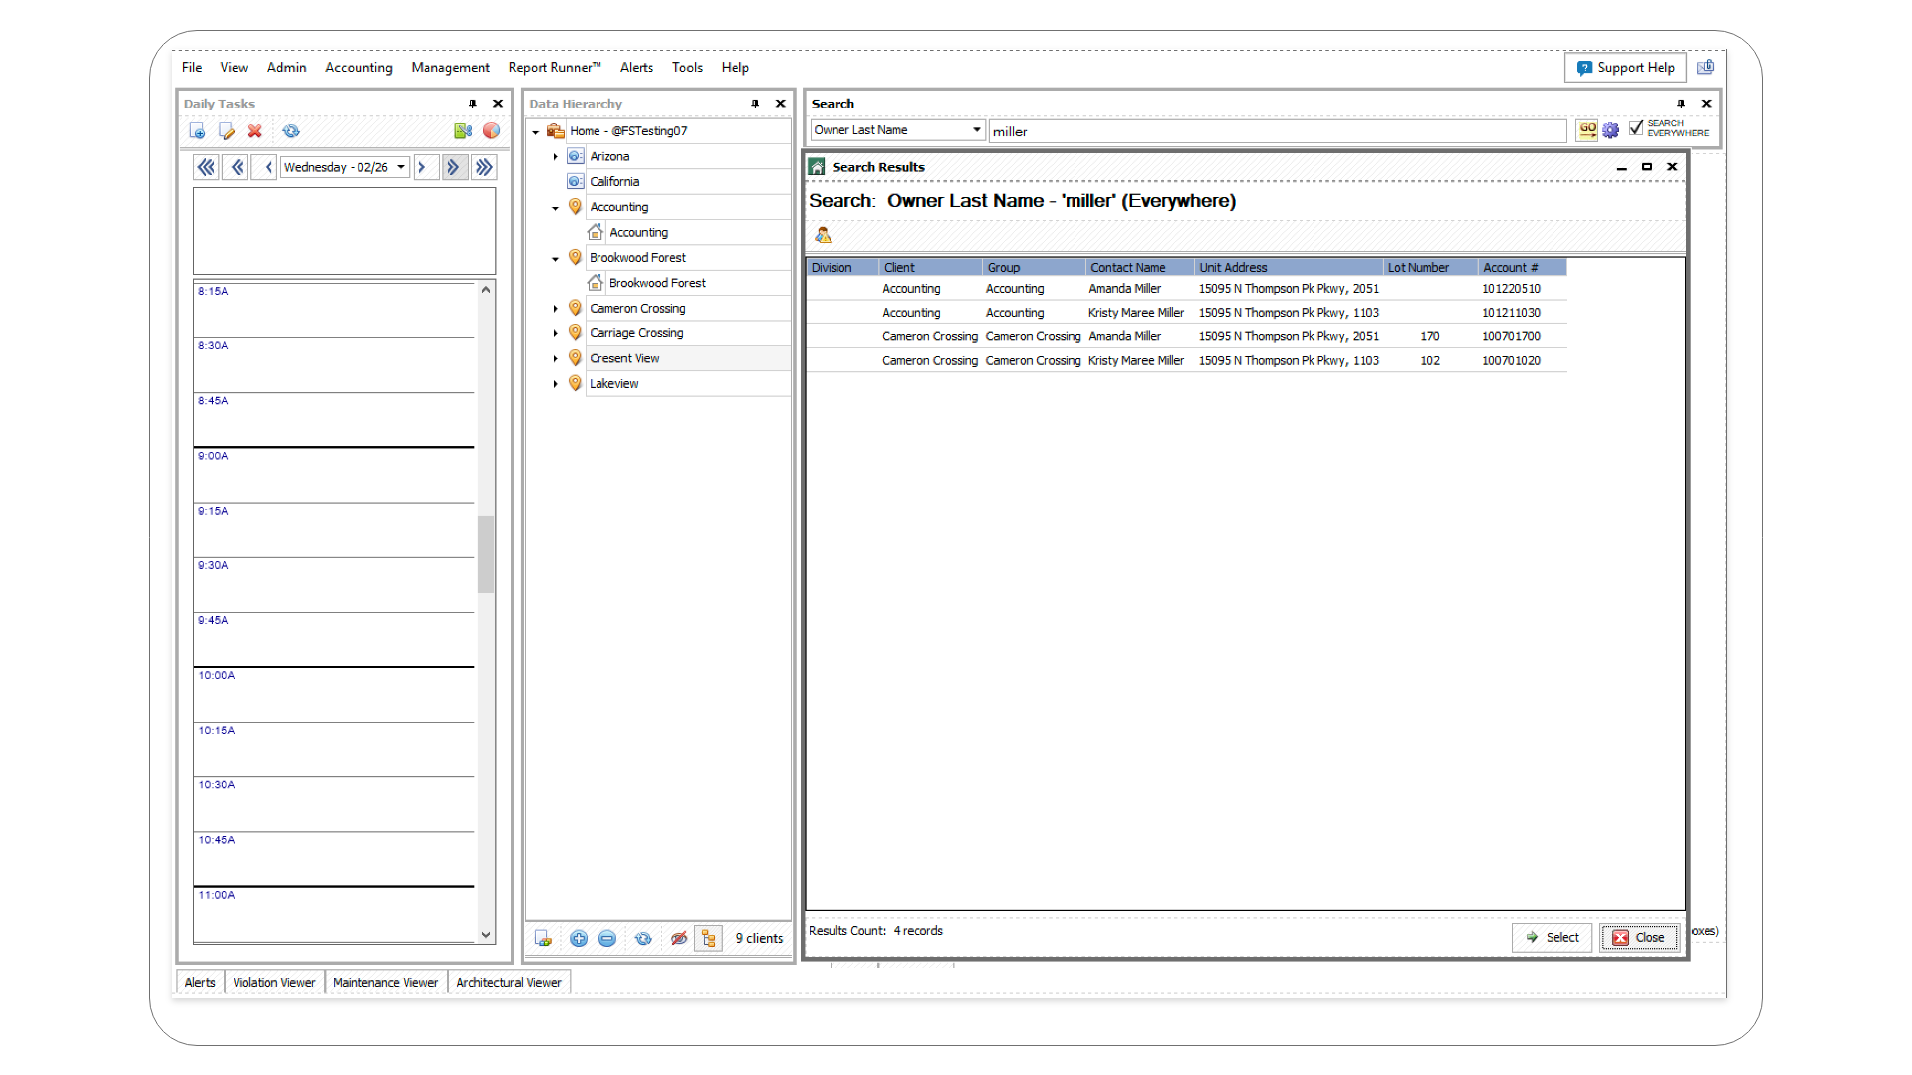Expand the Cameron Crossing tree node
The image size is (1912, 1075).
point(556,309)
